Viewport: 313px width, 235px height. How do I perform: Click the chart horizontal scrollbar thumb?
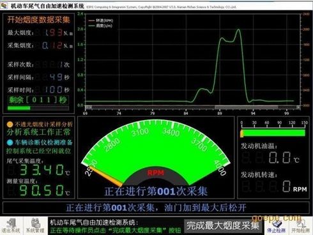246,107
